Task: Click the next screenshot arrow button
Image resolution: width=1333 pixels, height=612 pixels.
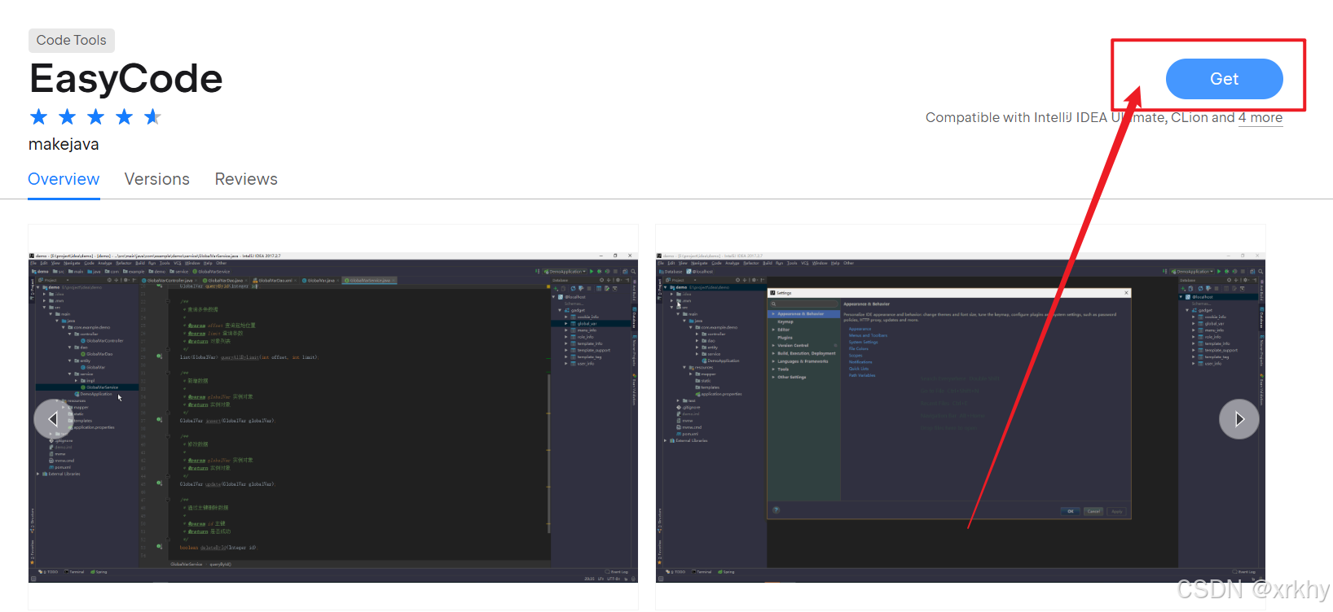Action: (x=1238, y=419)
